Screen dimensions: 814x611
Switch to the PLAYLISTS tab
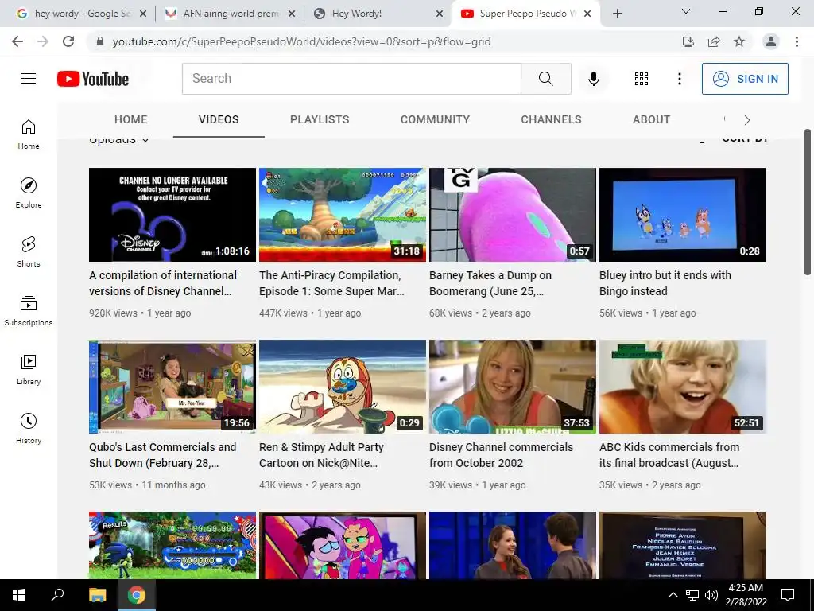coord(320,119)
